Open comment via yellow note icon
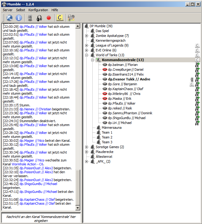The width and height of the screenshot is (202, 224). pos(60,18)
